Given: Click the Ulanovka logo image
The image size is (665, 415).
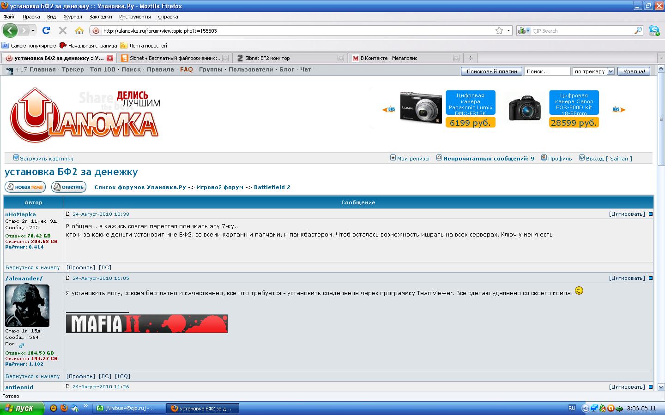Looking at the screenshot, I should pyautogui.click(x=85, y=114).
